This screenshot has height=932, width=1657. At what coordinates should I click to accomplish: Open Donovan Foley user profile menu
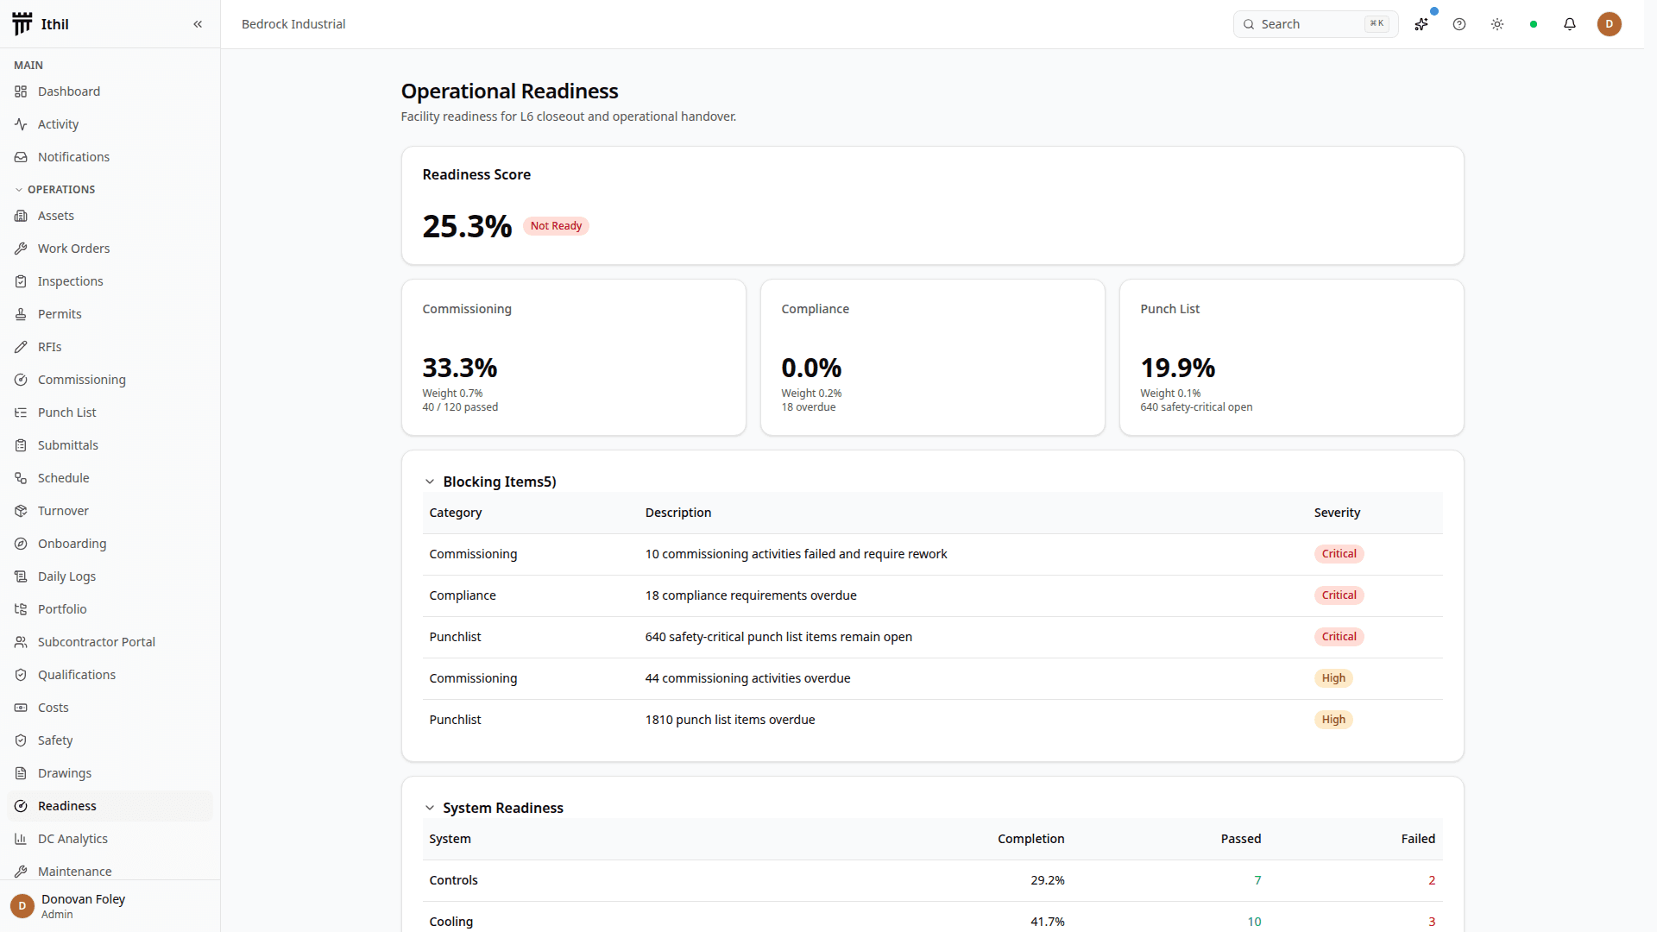(x=110, y=906)
